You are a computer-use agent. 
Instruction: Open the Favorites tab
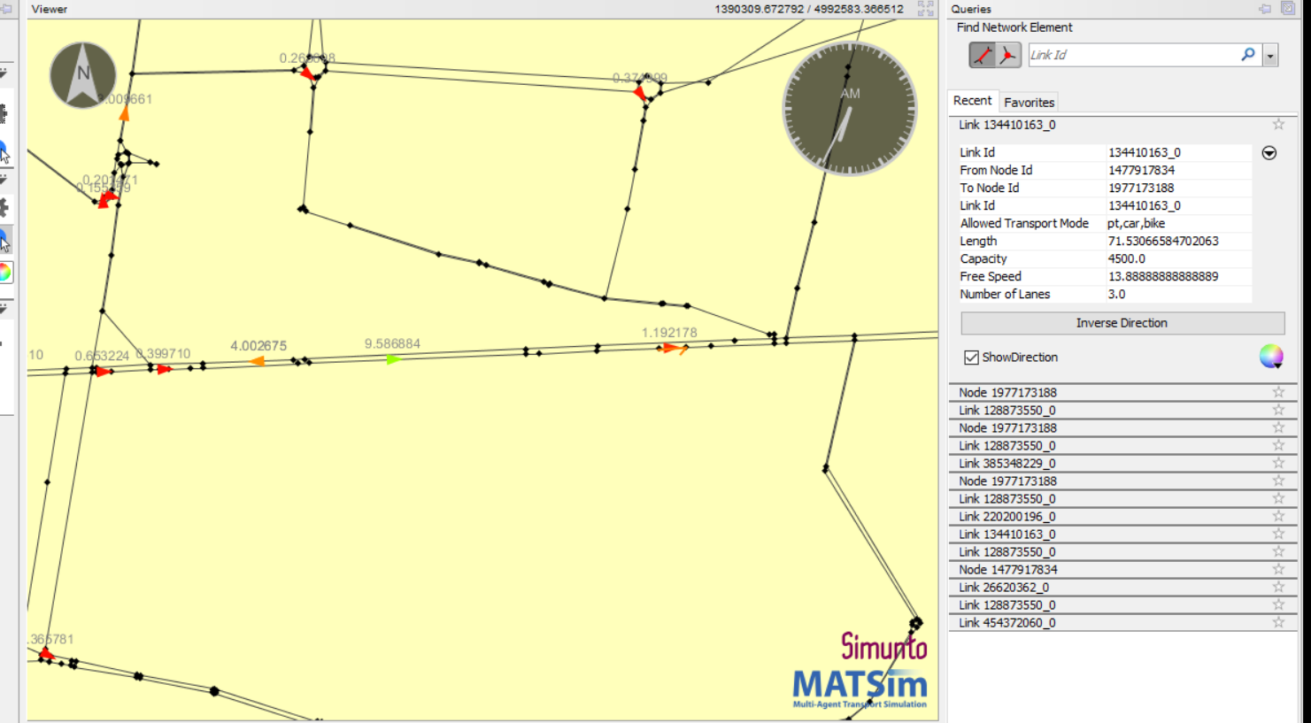click(1029, 103)
